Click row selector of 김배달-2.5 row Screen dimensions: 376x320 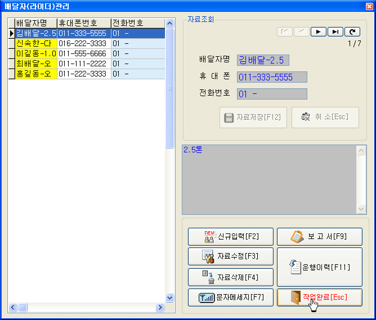(x=11, y=33)
